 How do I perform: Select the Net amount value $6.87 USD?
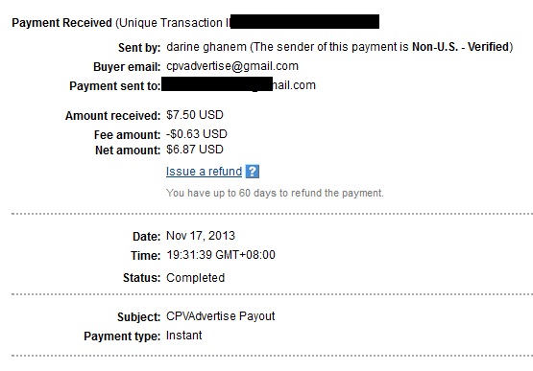(x=195, y=150)
